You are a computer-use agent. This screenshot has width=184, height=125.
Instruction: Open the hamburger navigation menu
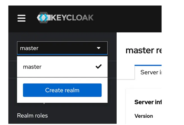point(22,18)
